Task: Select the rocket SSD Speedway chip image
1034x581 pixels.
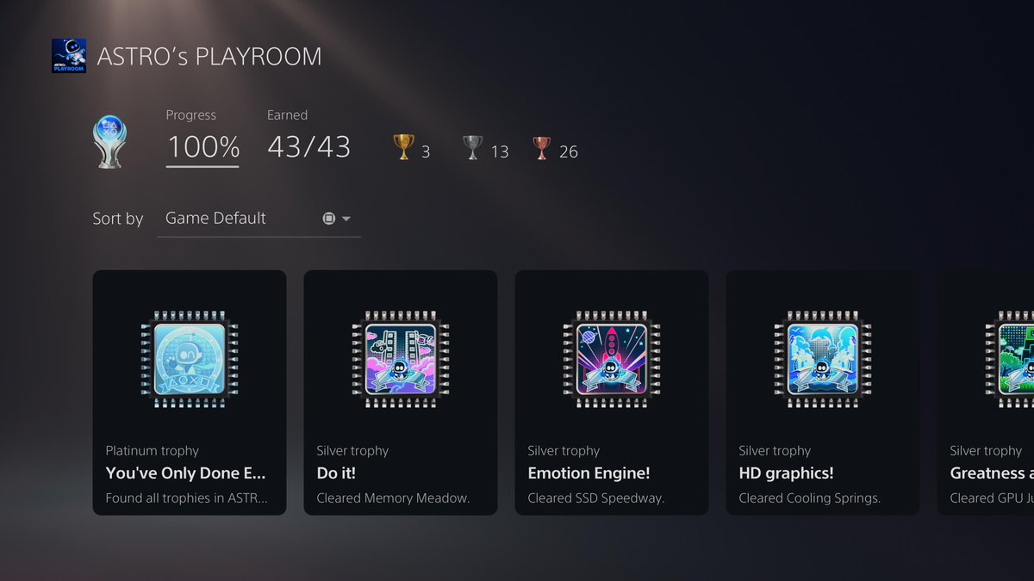Action: coord(612,359)
